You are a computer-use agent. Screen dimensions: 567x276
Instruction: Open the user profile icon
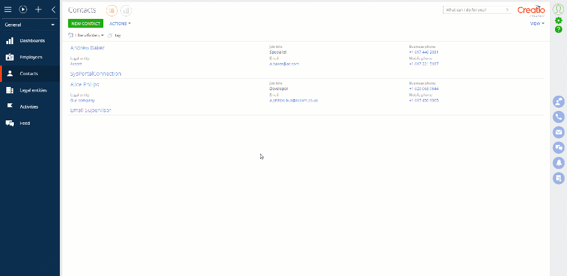[558, 9]
